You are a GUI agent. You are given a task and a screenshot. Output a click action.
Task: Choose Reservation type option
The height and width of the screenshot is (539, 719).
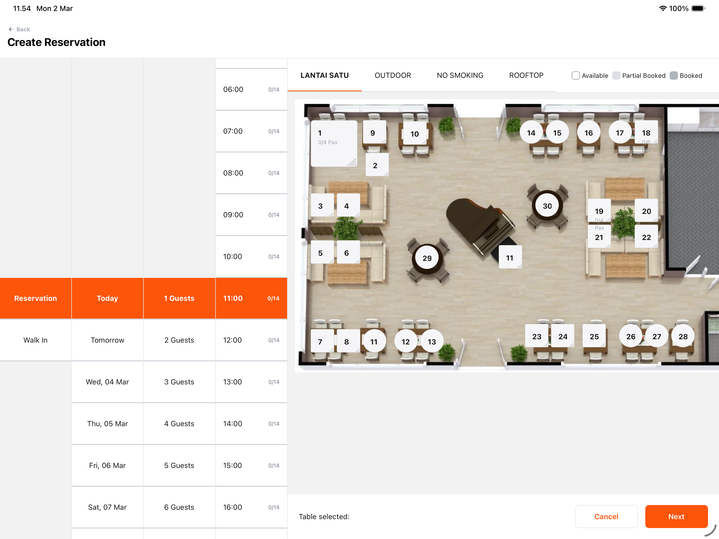36,298
